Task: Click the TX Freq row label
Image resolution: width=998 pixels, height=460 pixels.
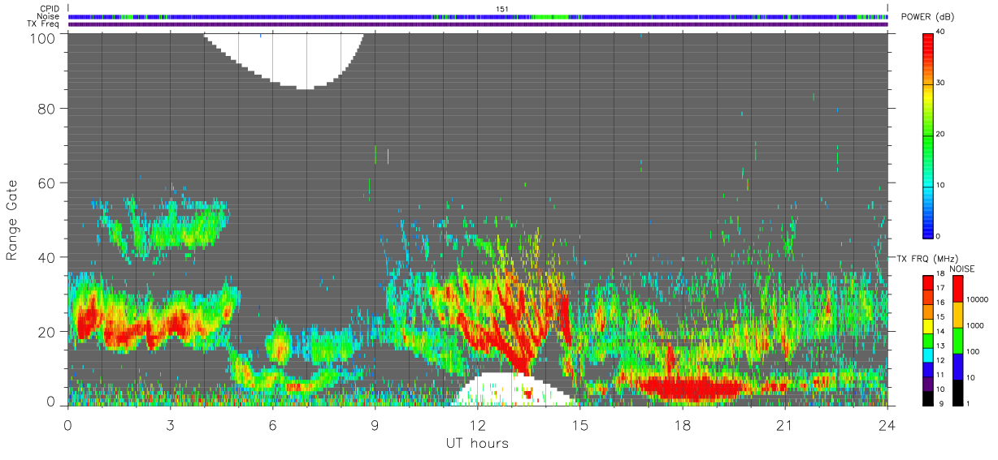Action: click(43, 24)
